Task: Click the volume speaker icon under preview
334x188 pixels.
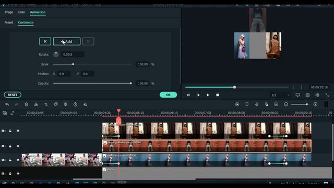Action: click(x=317, y=95)
